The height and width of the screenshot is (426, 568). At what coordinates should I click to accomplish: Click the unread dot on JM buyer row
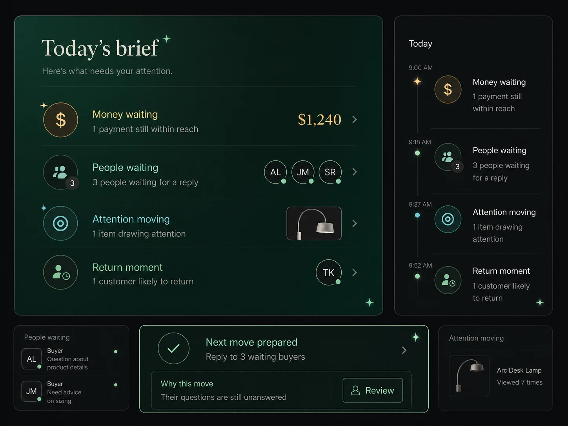click(x=116, y=385)
